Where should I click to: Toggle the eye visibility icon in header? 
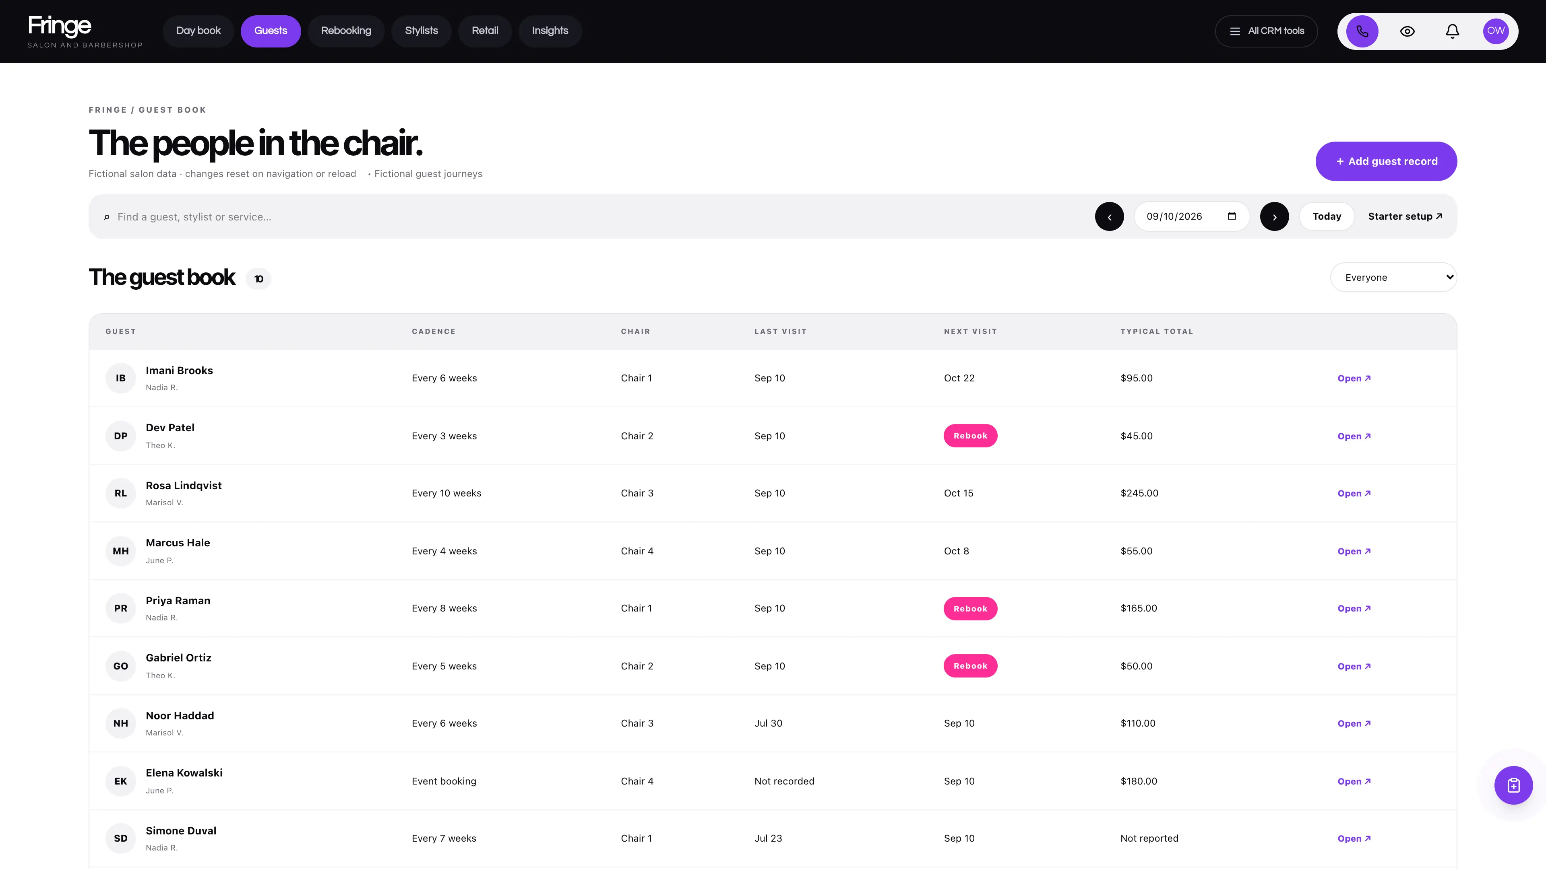pyautogui.click(x=1407, y=31)
